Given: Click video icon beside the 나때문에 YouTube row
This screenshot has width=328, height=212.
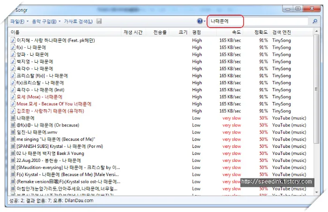Looking at the screenshot, I should (13, 118).
